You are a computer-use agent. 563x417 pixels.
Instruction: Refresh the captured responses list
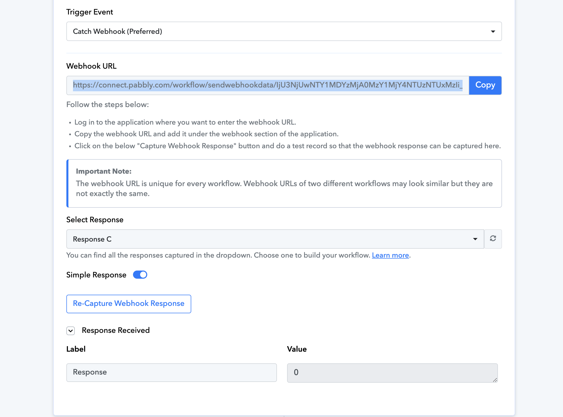[493, 239]
